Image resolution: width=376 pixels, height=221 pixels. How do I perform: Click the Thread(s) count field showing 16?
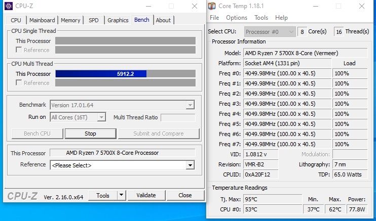tap(339, 31)
